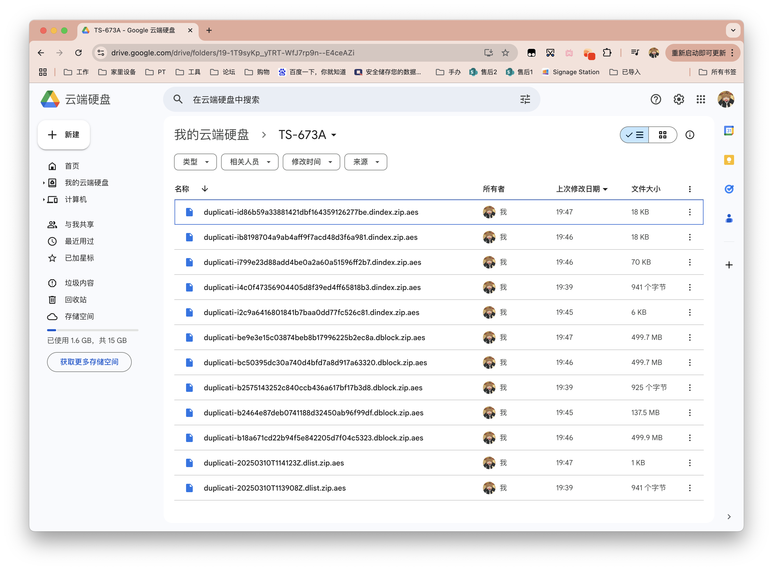The image size is (773, 570).
Task: Expand 我的云端硬盘 tree in sidebar
Action: coord(43,183)
